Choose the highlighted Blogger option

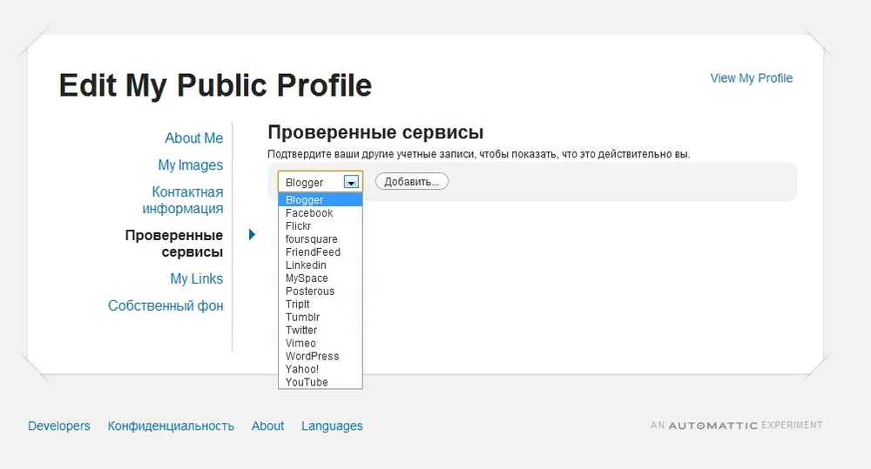pos(305,200)
